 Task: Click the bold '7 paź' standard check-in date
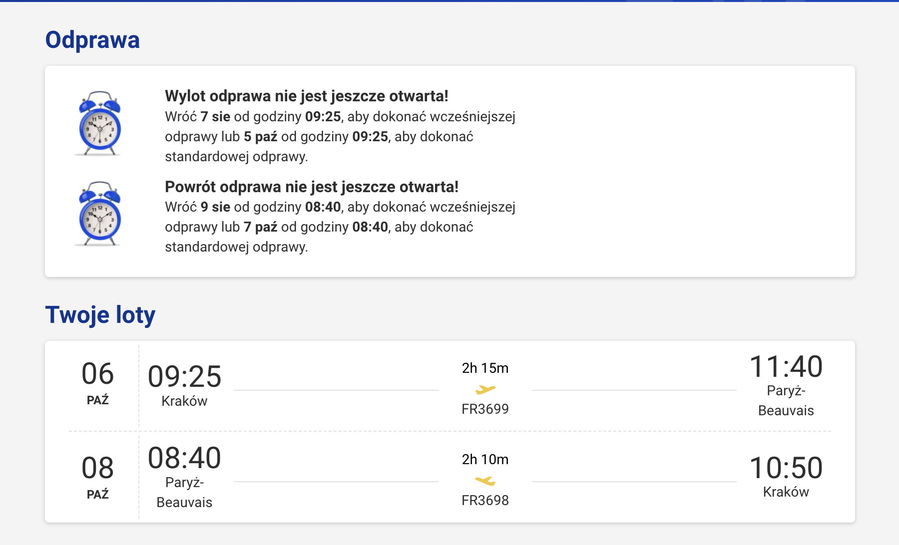coord(260,227)
